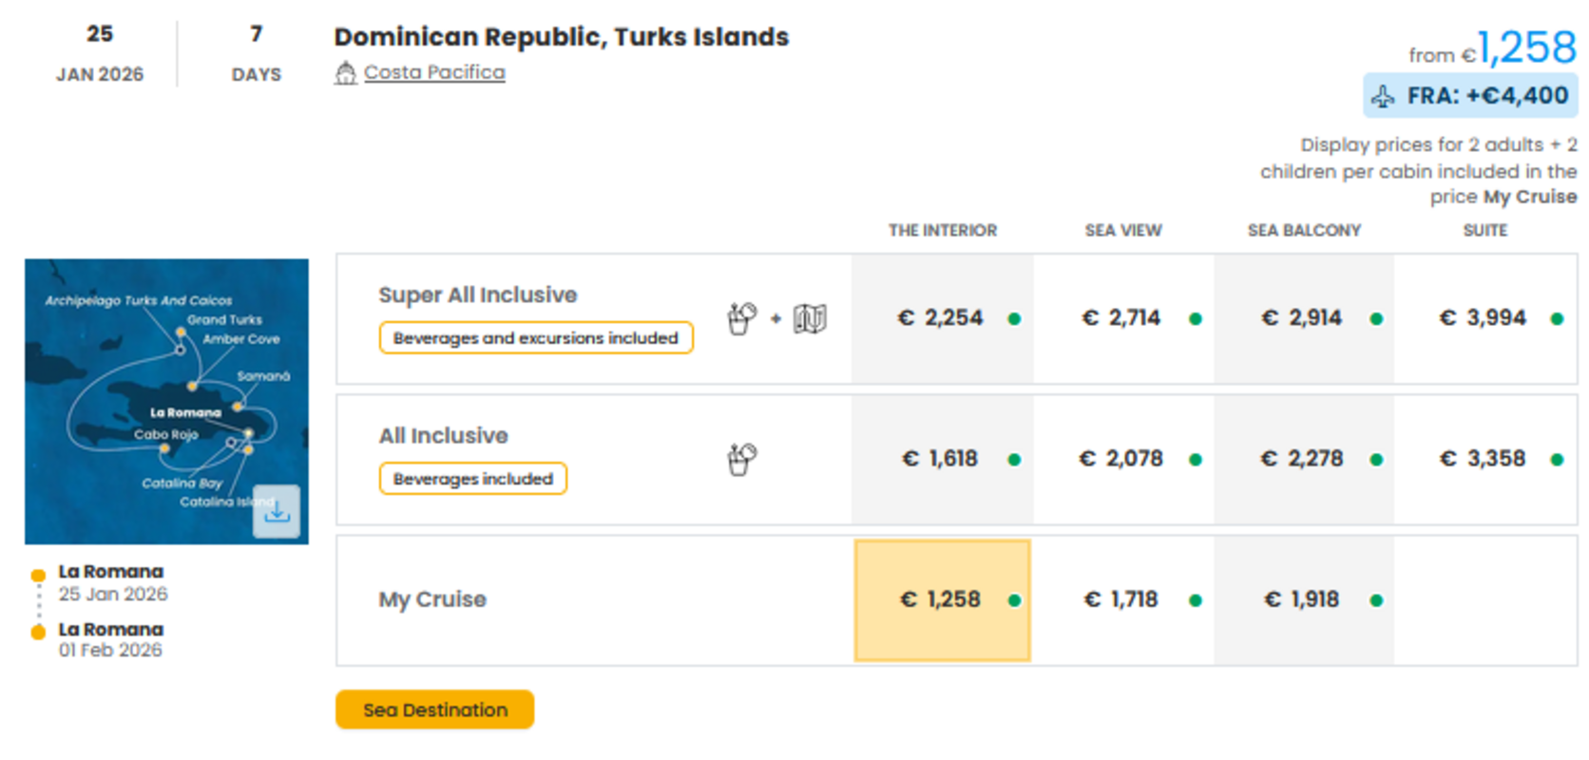Click the ship icon beside Costa Pacifica
Image resolution: width=1589 pixels, height=760 pixels.
click(x=345, y=73)
